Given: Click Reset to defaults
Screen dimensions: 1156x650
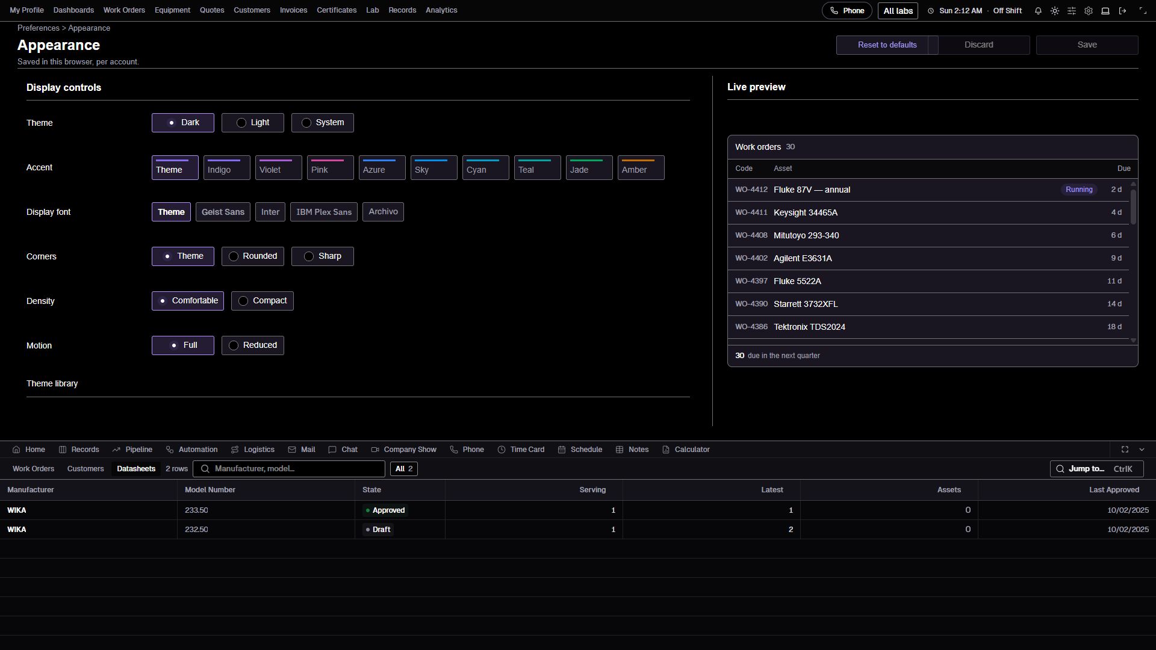Looking at the screenshot, I should [887, 45].
